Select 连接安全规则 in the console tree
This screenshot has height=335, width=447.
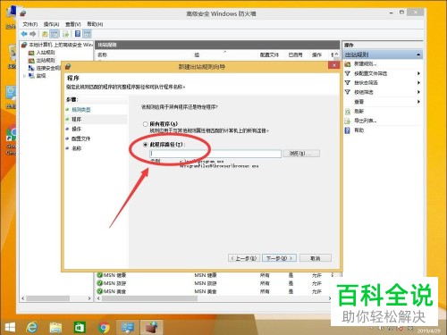pyautogui.click(x=48, y=68)
